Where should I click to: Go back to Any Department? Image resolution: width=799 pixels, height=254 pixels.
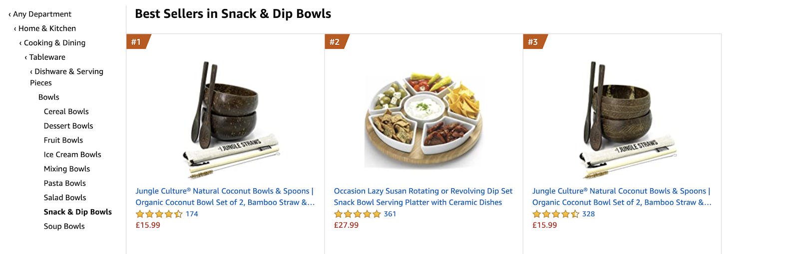coord(40,14)
